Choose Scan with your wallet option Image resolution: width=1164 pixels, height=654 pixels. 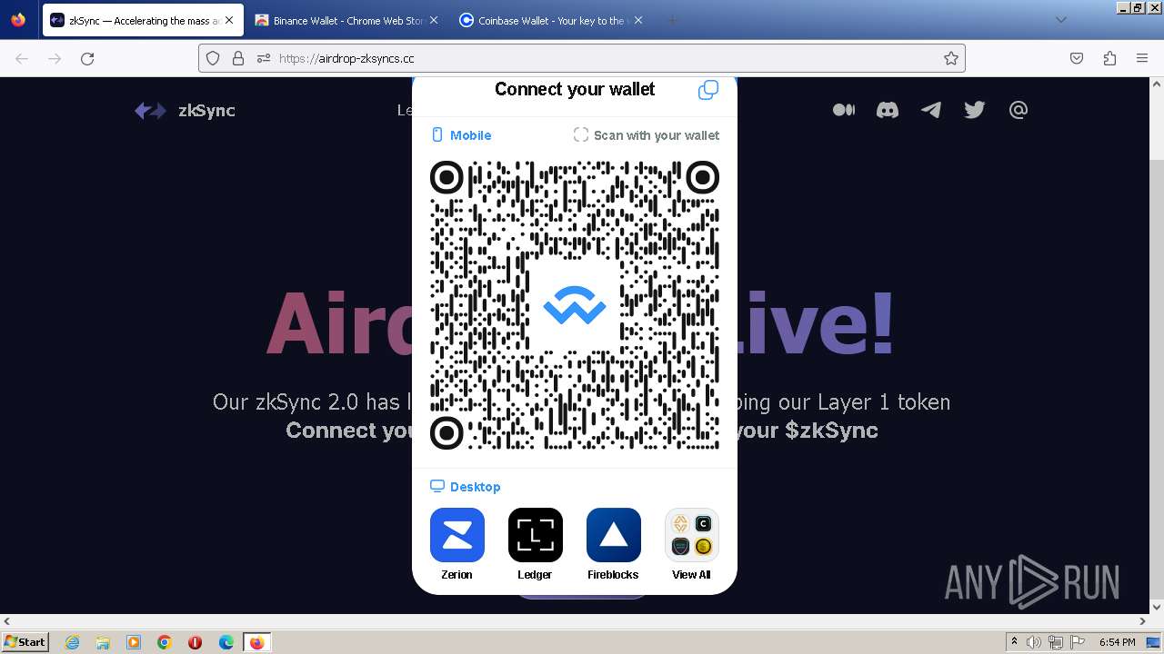click(647, 135)
